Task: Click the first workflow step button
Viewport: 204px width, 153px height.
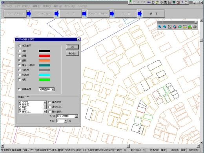Action: pos(15,14)
